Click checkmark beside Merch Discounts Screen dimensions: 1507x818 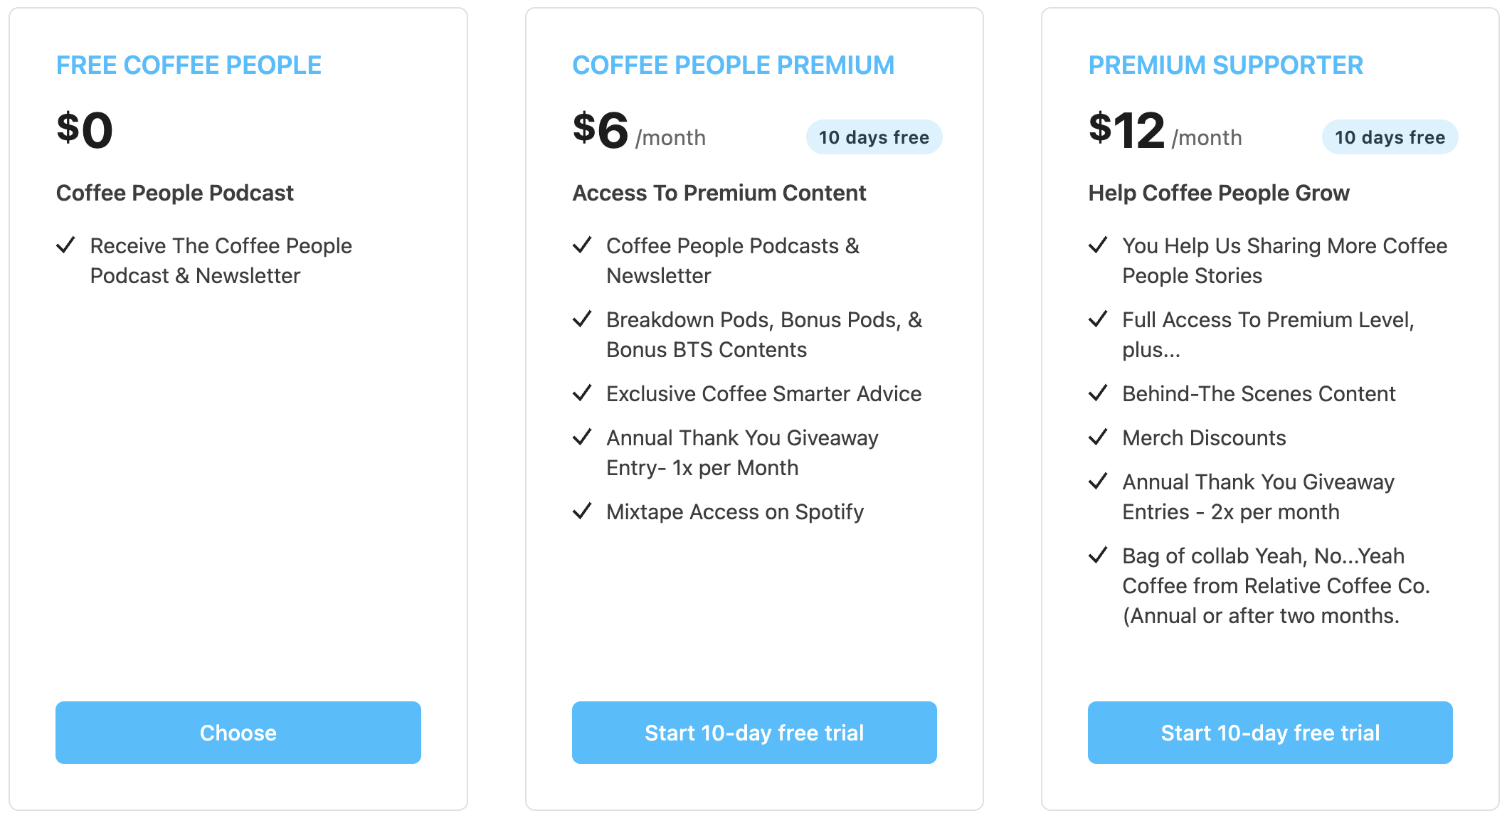point(1098,437)
